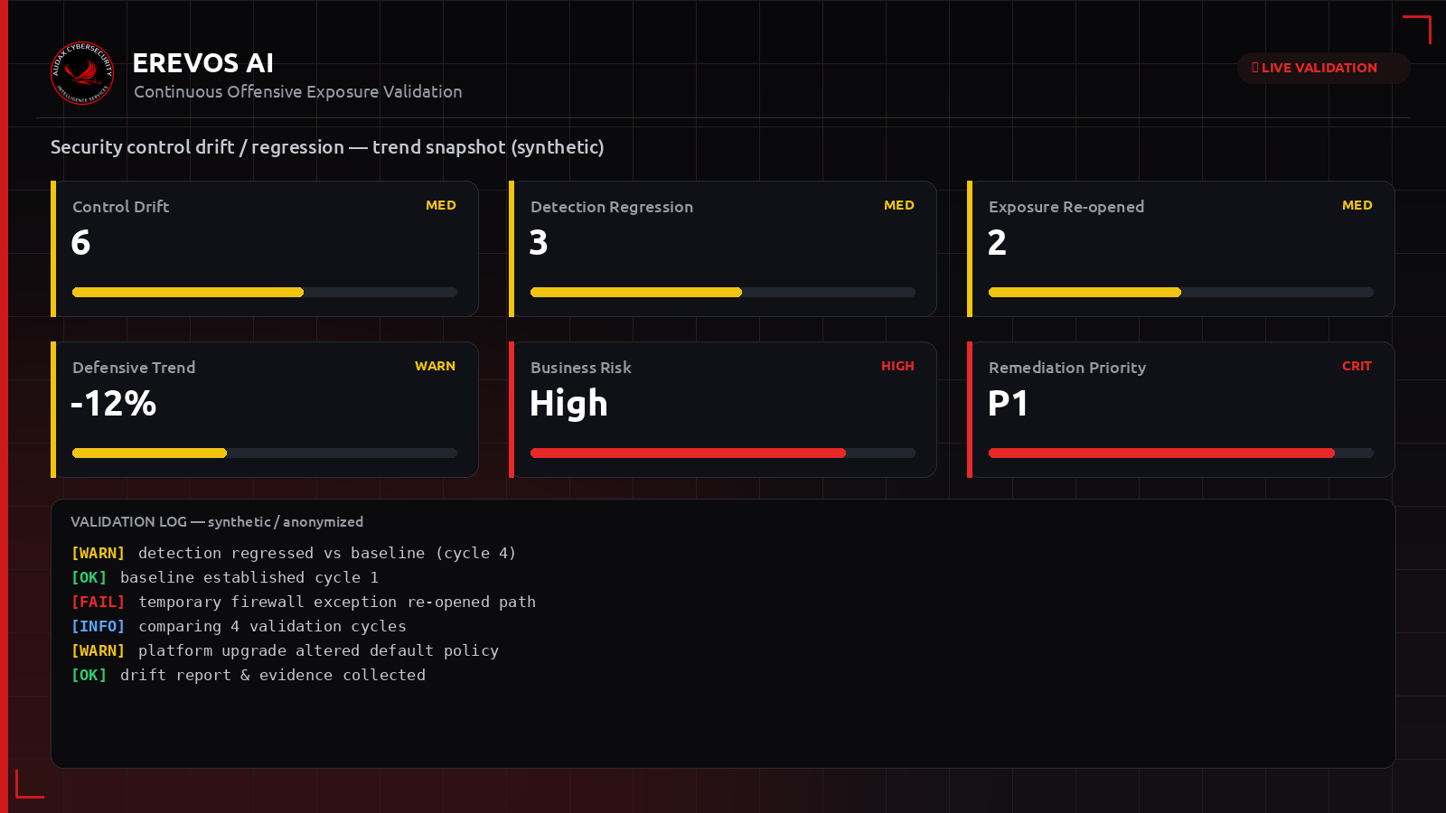Click the MED badge on Exposure Re-opened

(1357, 205)
